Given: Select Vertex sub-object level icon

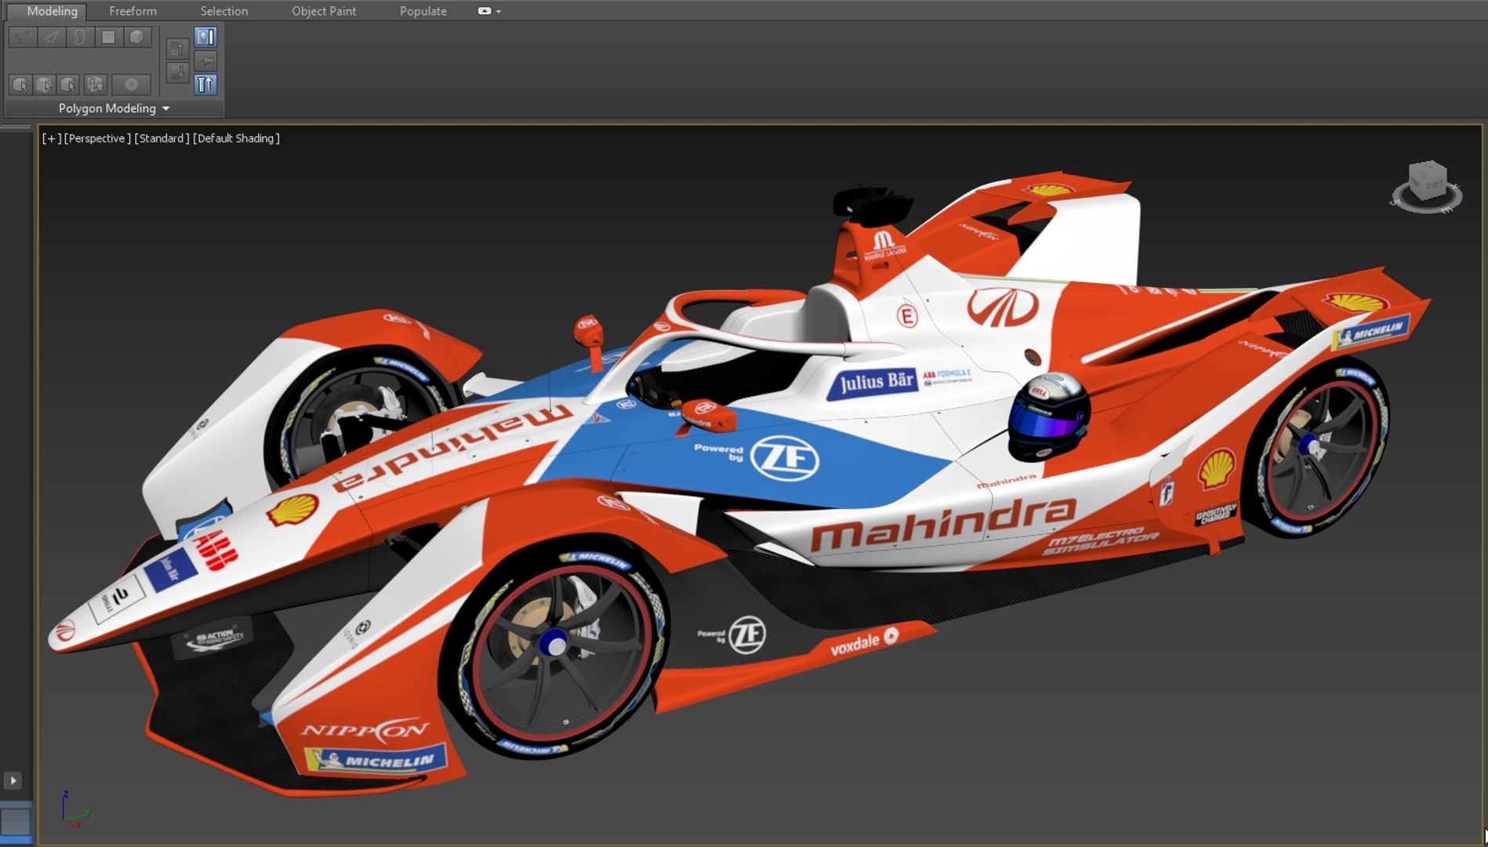Looking at the screenshot, I should pyautogui.click(x=23, y=37).
